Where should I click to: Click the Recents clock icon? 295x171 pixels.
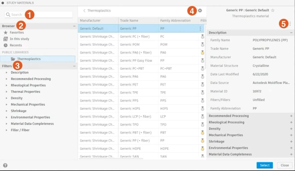[6, 45]
